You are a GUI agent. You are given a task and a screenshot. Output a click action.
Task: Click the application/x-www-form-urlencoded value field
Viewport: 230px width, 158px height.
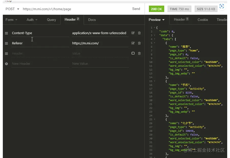[100, 33]
